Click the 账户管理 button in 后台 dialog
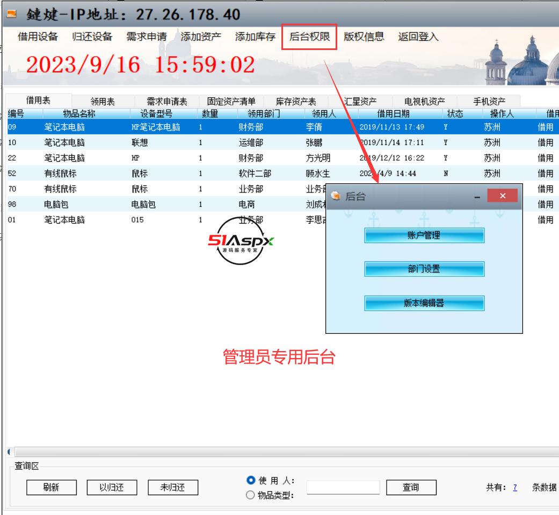The height and width of the screenshot is (515, 559). click(424, 235)
